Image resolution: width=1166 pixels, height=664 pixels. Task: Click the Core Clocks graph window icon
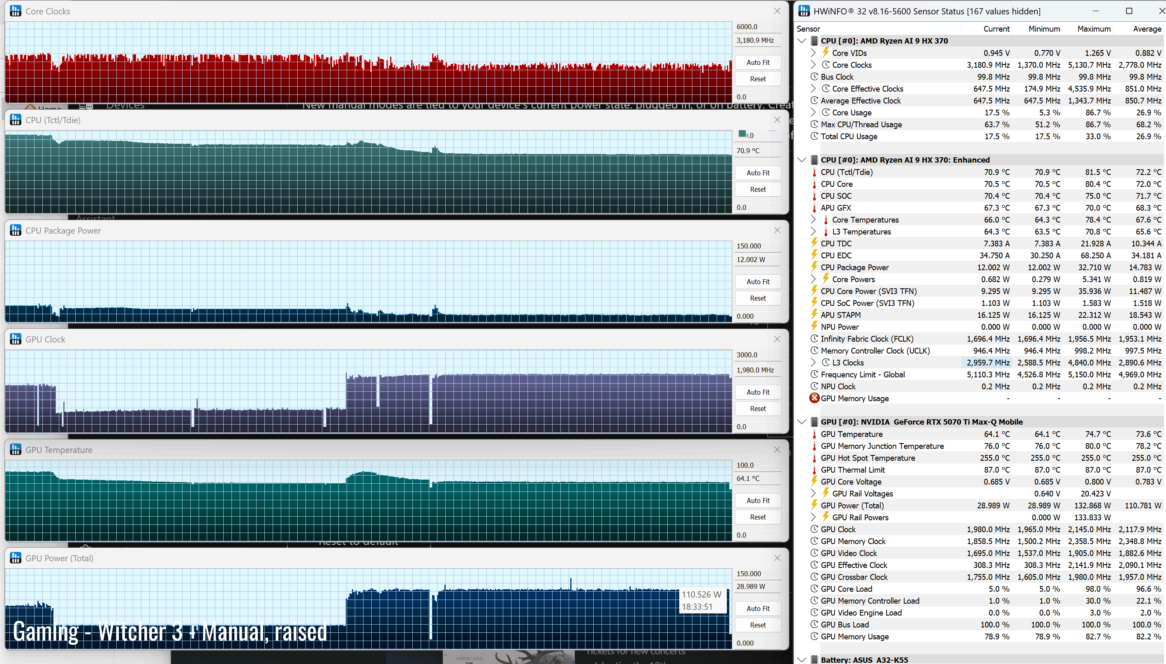click(16, 11)
